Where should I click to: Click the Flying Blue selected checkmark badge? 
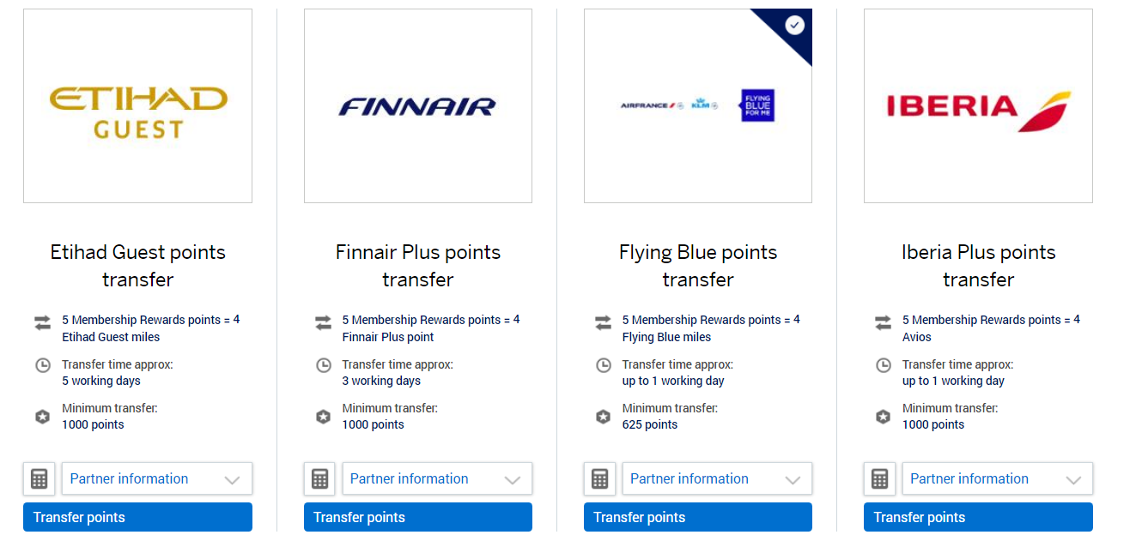(795, 25)
